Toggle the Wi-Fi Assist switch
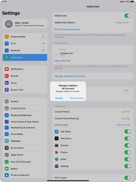The height and width of the screenshot is (182, 136). [128, 178]
